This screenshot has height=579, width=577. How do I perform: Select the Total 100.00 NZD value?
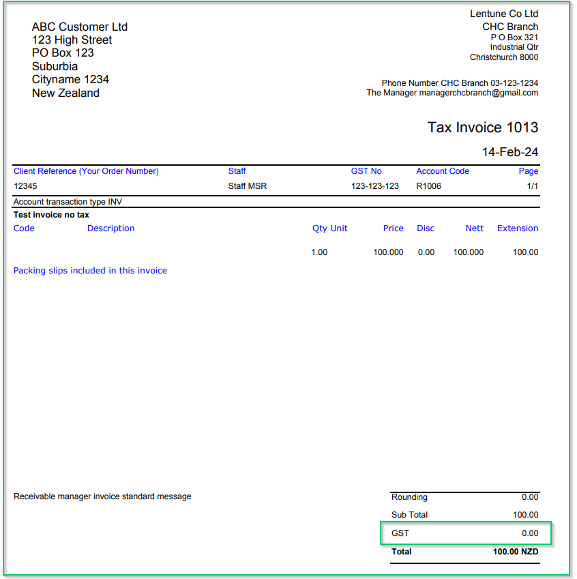point(516,552)
